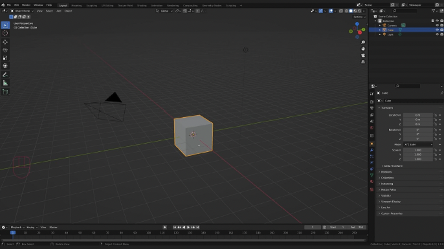
Task: Expand the Camera tree item arrow
Action: 380,25
